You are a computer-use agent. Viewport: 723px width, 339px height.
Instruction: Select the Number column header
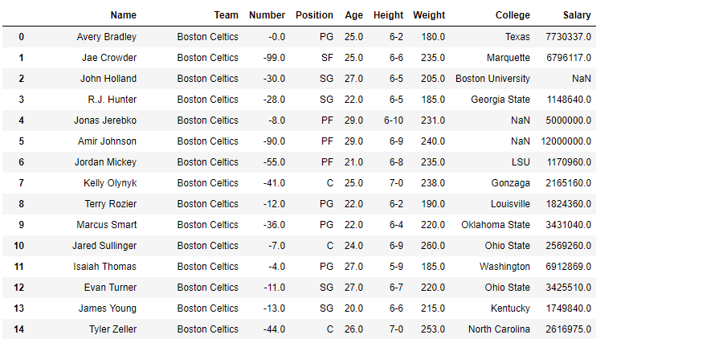(268, 15)
